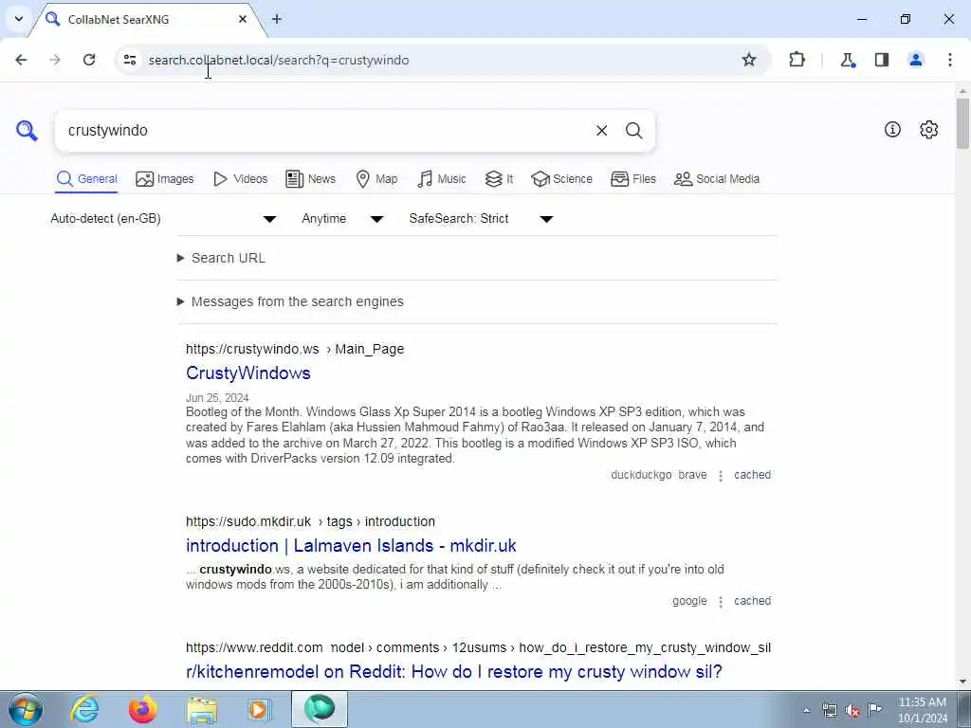Go back with the browser back arrow
Image resolution: width=971 pixels, height=728 pixels.
(21, 60)
